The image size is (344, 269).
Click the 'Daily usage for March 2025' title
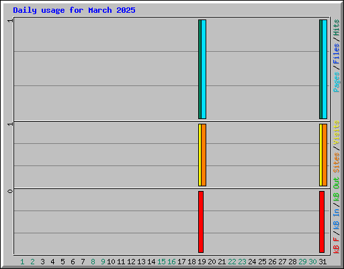74,10
